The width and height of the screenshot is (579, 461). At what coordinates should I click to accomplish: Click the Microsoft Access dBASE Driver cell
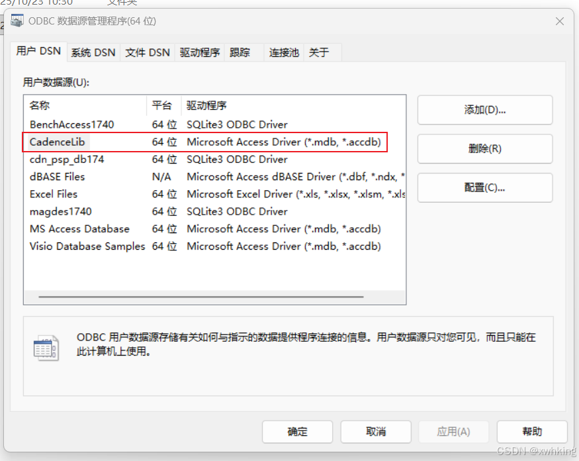coord(296,177)
